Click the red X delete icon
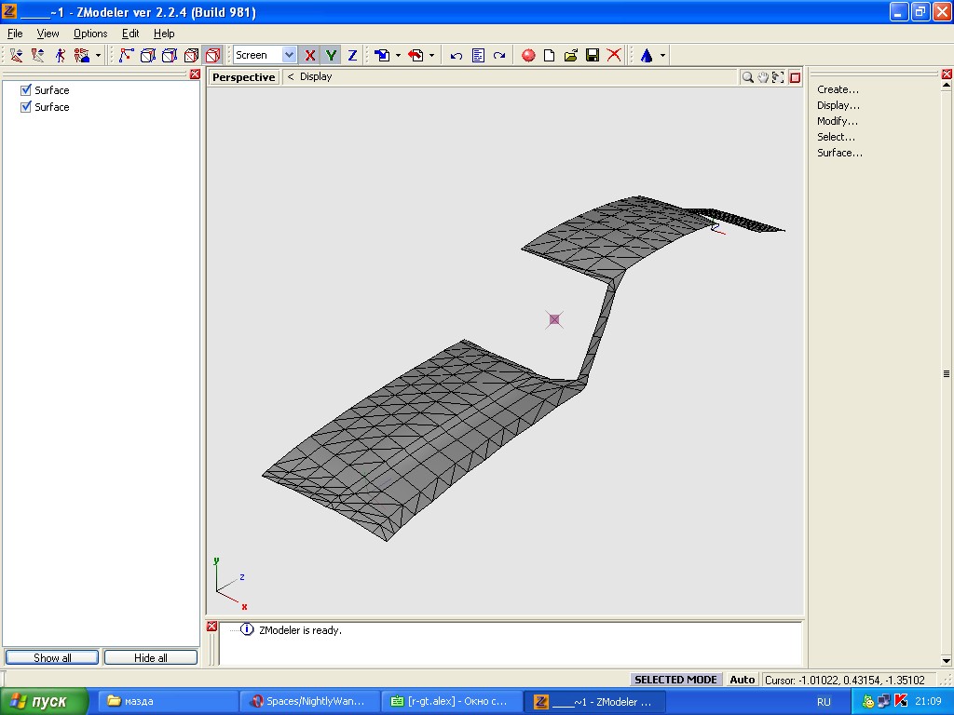 614,56
